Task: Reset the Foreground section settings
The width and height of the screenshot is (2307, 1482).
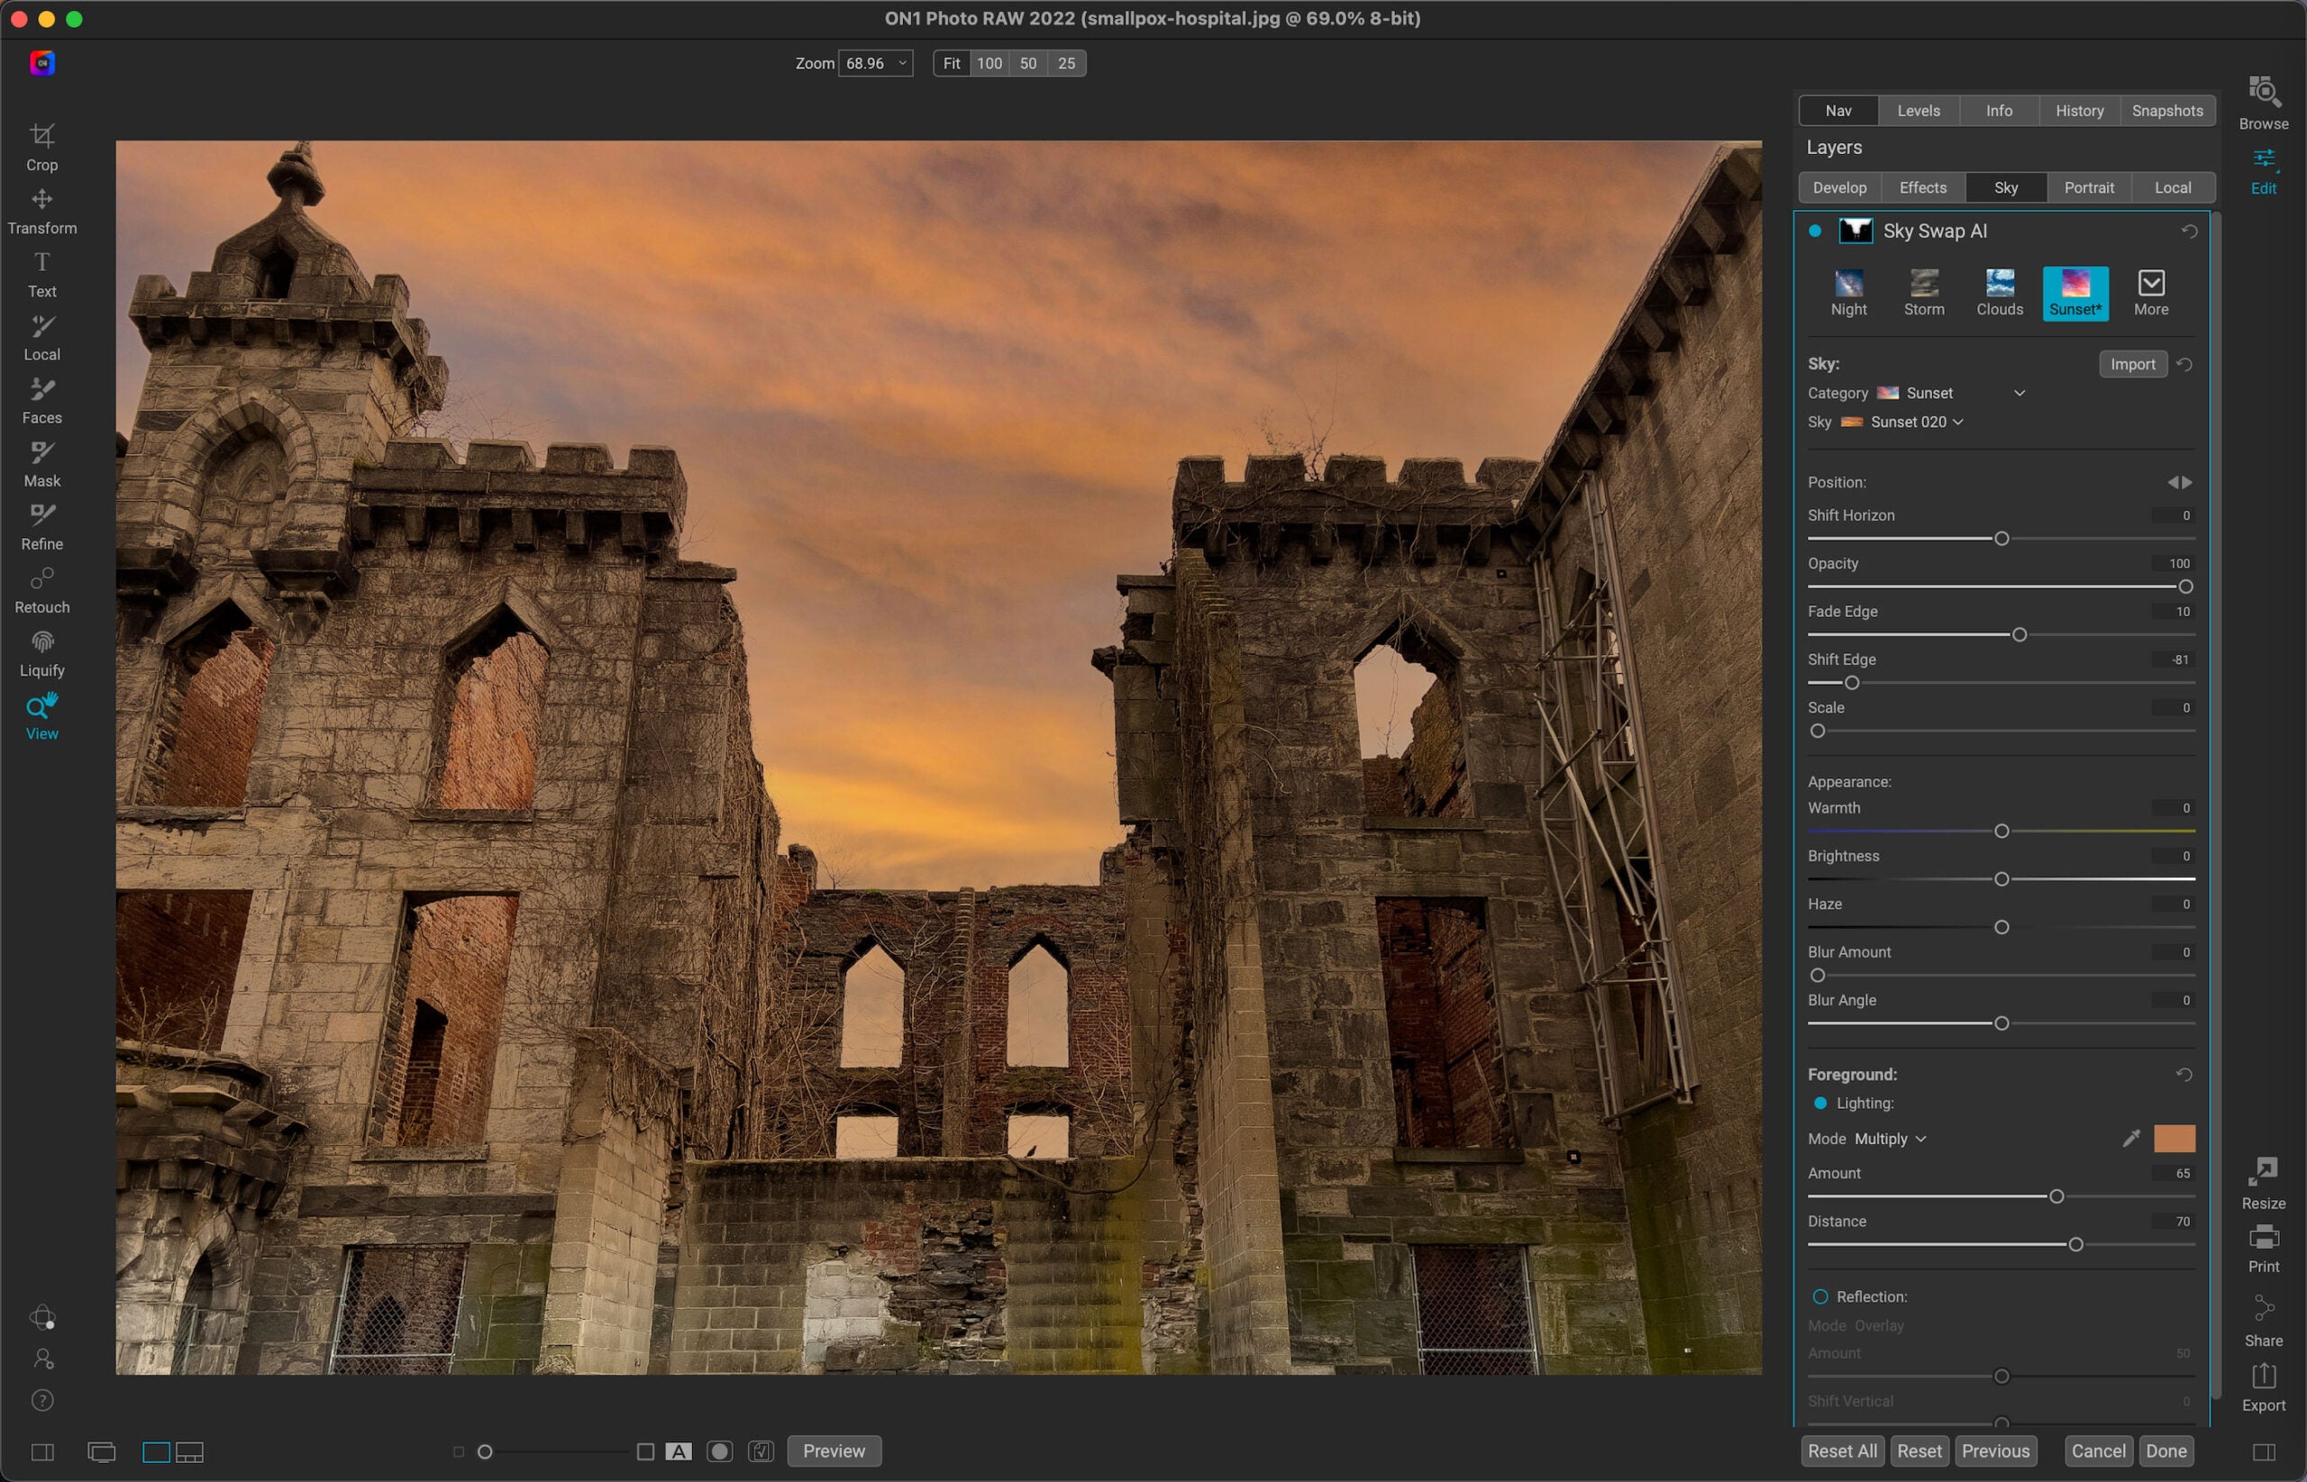Action: click(x=2184, y=1074)
